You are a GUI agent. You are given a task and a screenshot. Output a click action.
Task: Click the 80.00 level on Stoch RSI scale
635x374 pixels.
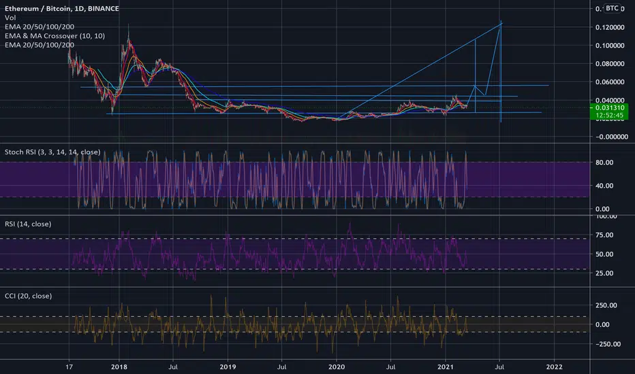click(604, 163)
